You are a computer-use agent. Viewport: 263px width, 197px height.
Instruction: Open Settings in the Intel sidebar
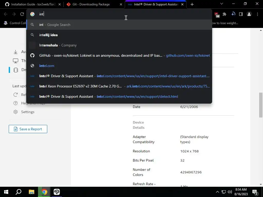click(28, 112)
